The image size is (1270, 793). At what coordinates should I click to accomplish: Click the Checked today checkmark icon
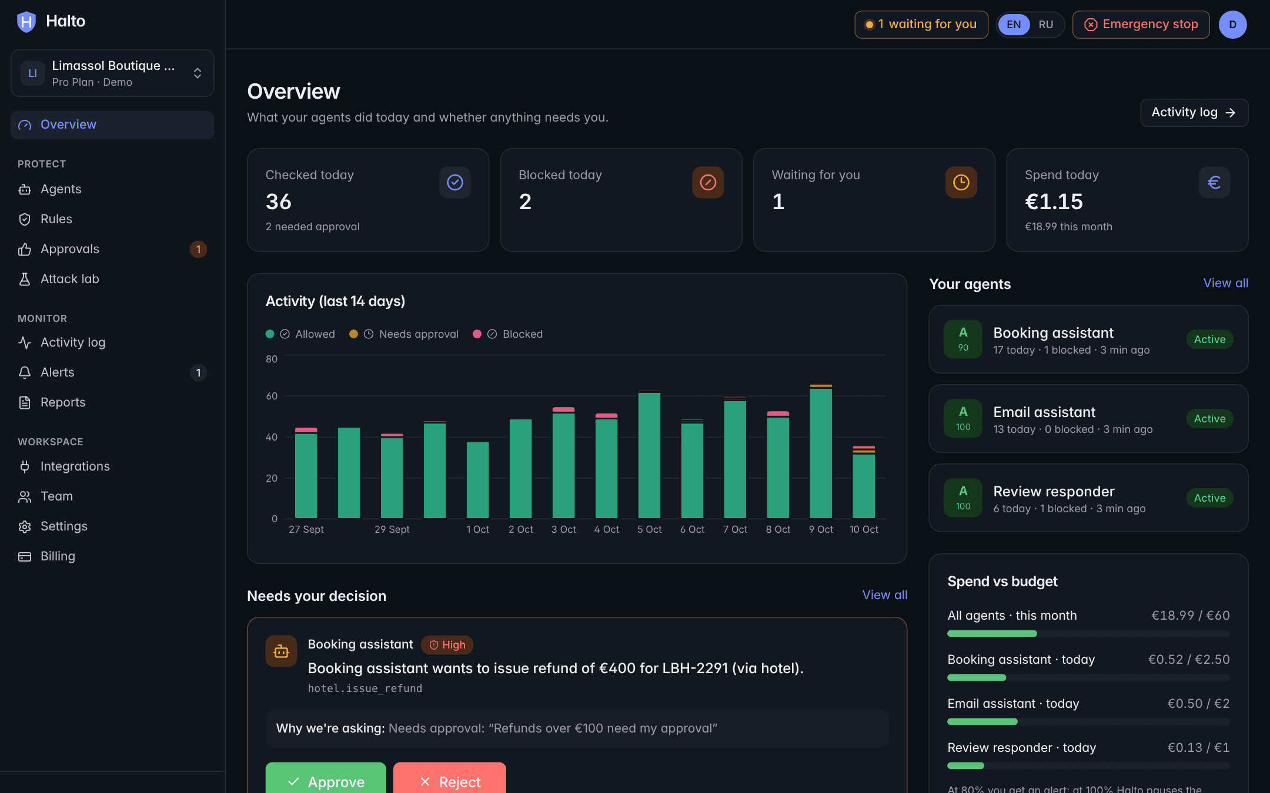pyautogui.click(x=455, y=183)
